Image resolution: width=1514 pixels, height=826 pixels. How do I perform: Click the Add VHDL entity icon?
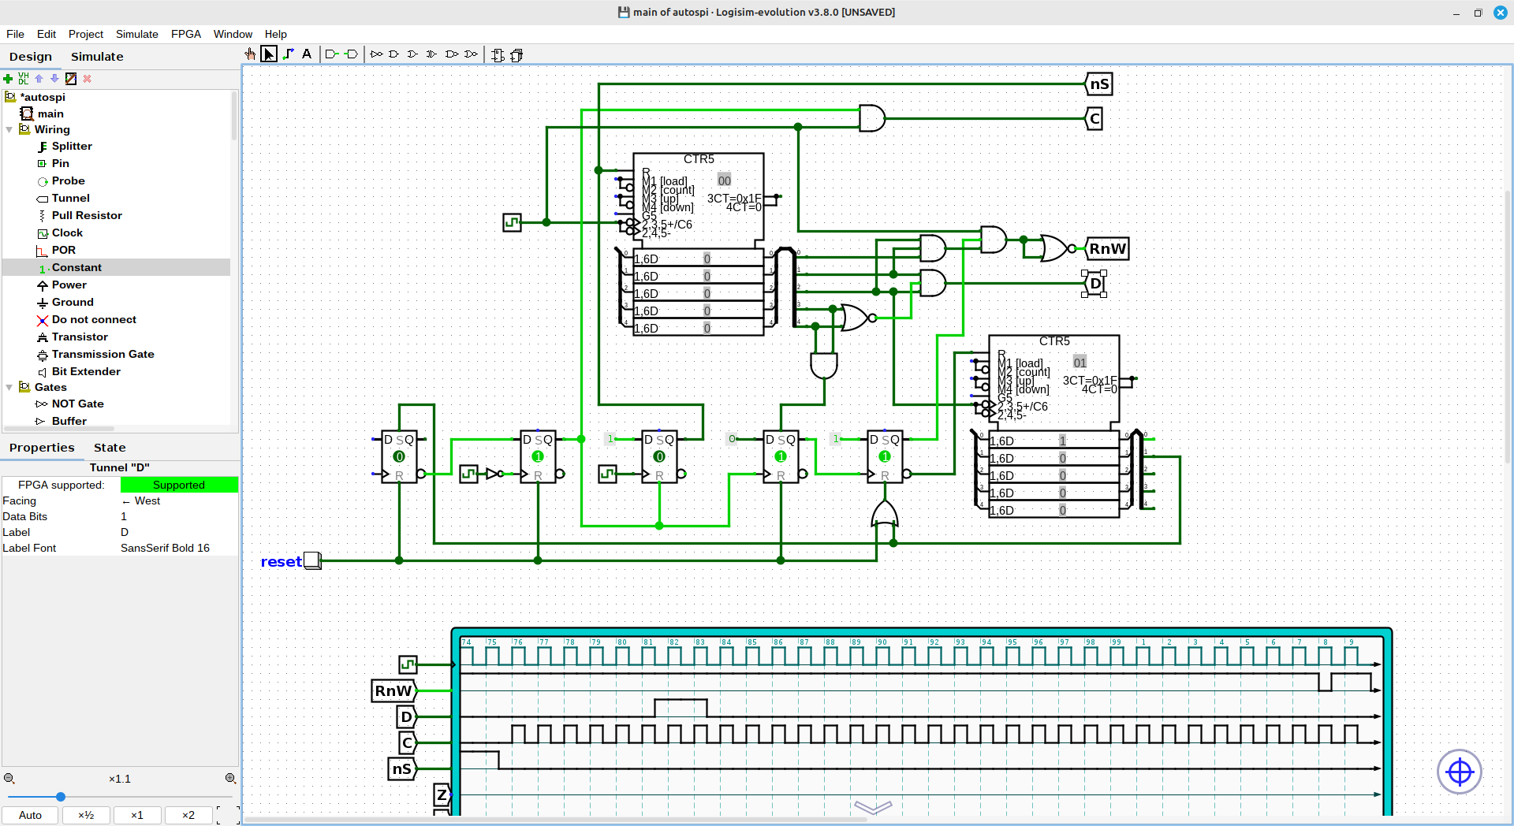click(x=23, y=79)
